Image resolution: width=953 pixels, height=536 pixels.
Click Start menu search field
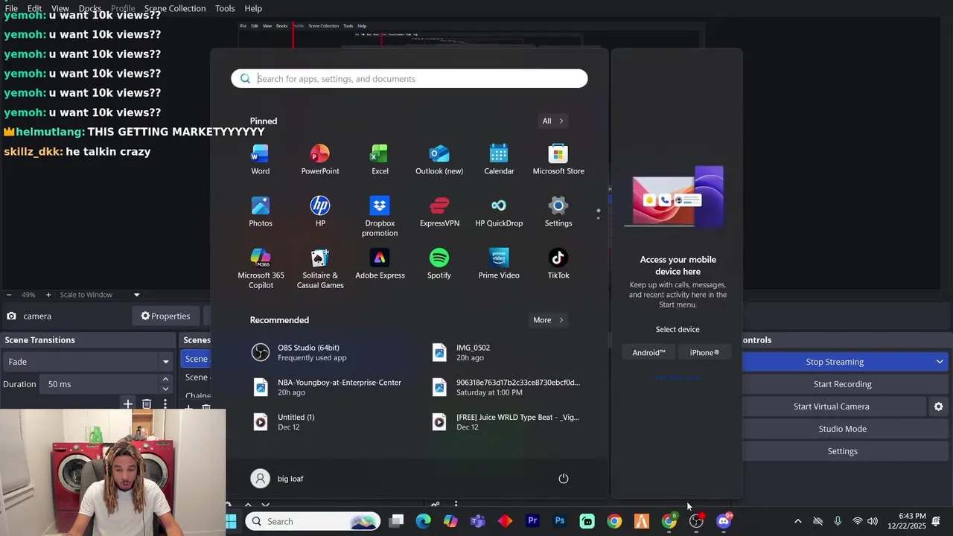(409, 79)
